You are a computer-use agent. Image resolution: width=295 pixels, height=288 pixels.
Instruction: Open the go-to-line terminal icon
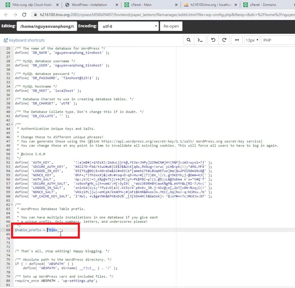[200, 40]
